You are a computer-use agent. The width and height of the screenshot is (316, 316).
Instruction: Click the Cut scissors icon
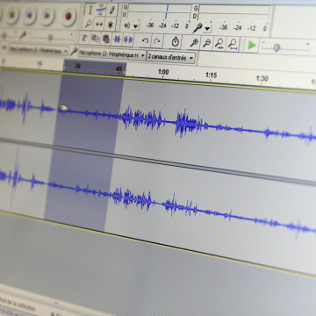84,38
